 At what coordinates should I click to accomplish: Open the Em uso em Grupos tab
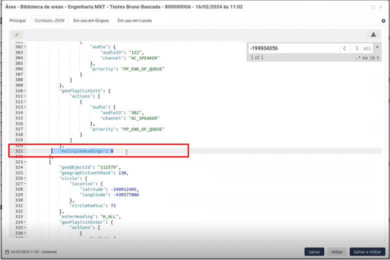tap(90, 20)
